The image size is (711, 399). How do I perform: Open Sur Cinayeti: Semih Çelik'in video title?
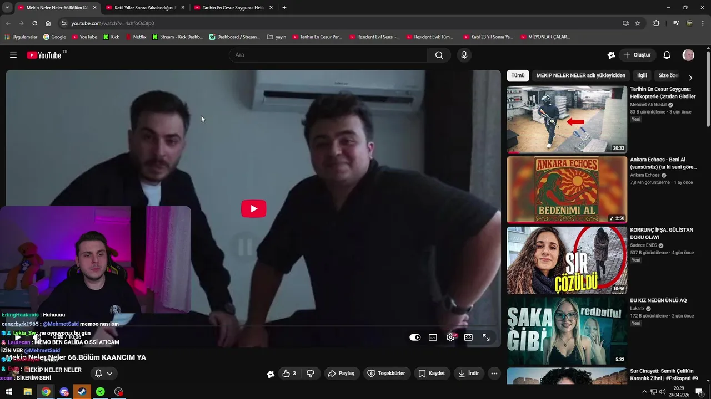point(663,375)
